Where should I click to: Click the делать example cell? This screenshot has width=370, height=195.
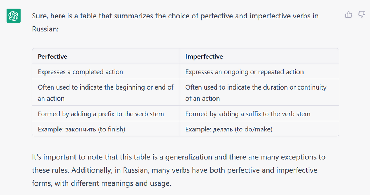click(229, 129)
